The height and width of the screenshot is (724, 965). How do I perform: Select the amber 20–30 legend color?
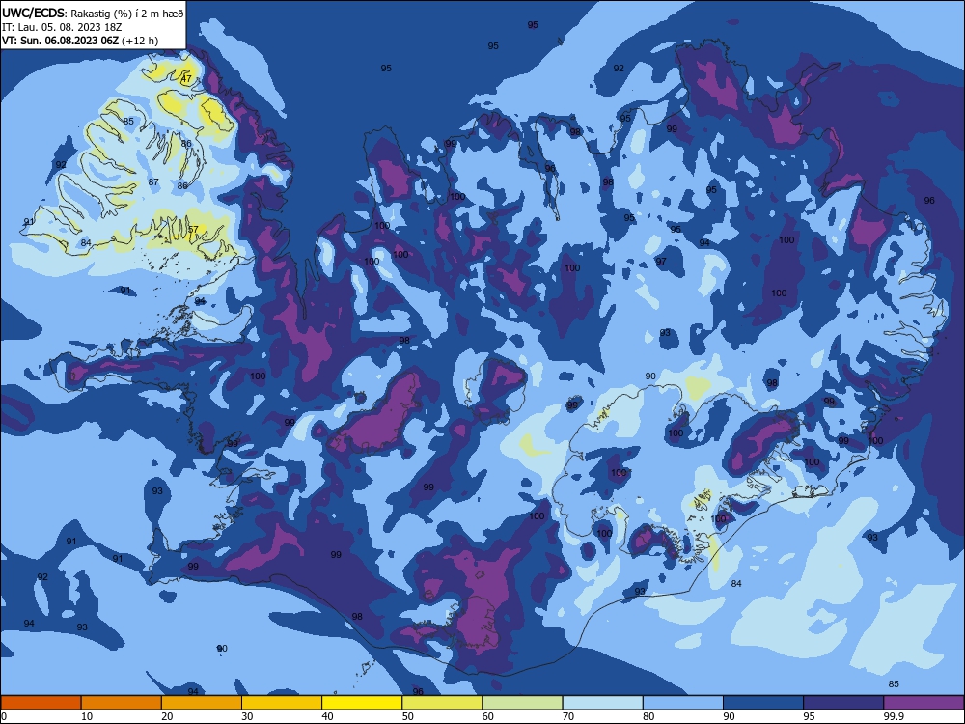pos(202,703)
